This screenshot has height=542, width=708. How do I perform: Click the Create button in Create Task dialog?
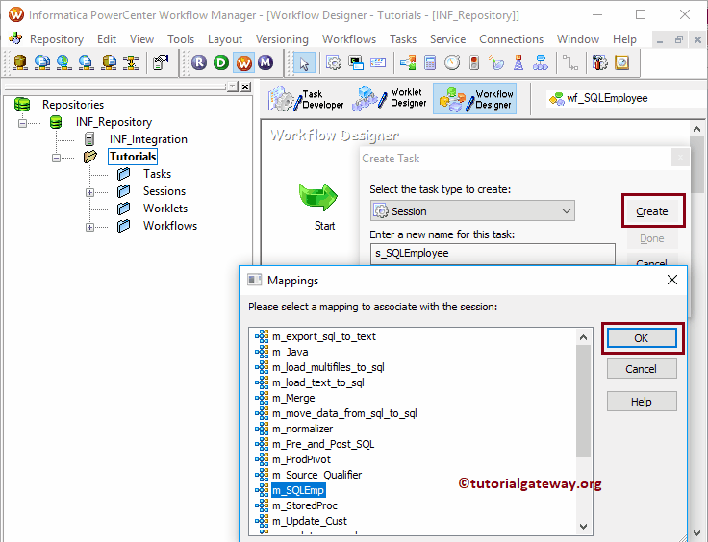pyautogui.click(x=652, y=211)
